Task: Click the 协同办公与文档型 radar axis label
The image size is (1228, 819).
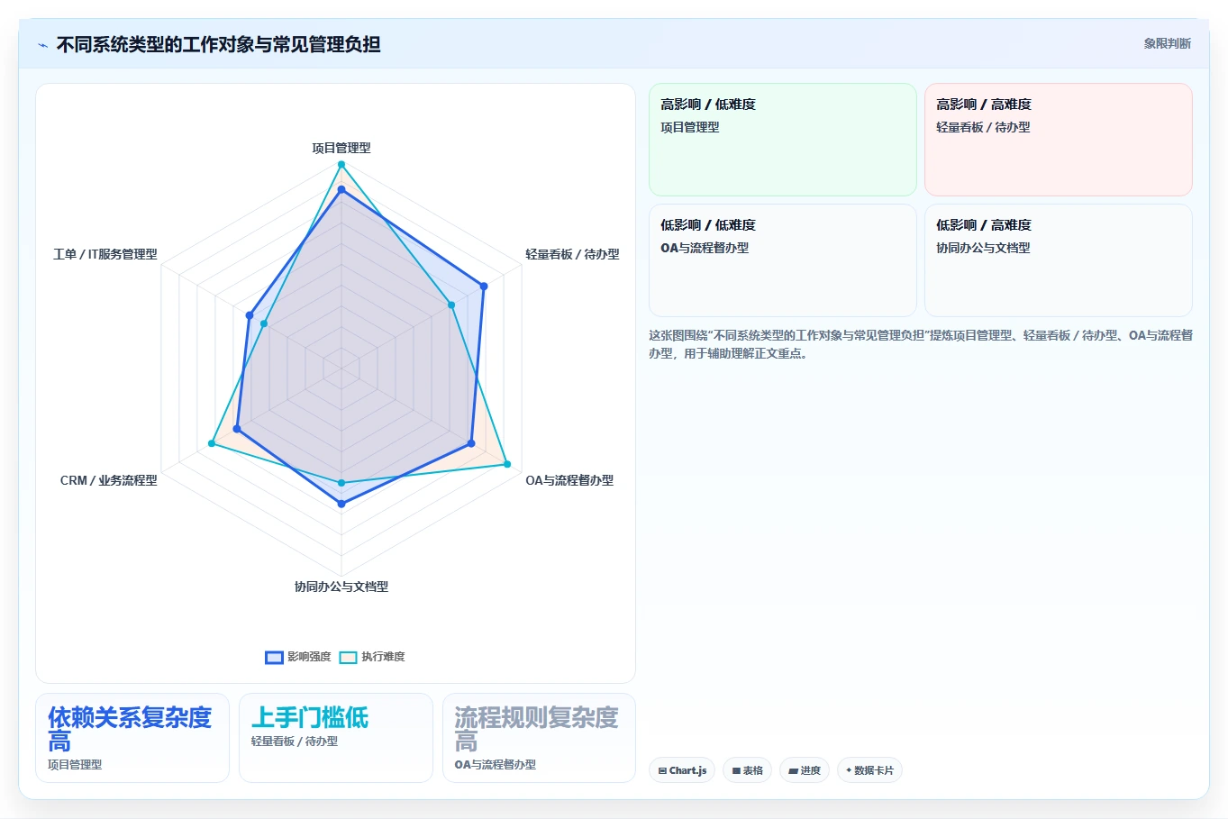Action: click(x=341, y=587)
